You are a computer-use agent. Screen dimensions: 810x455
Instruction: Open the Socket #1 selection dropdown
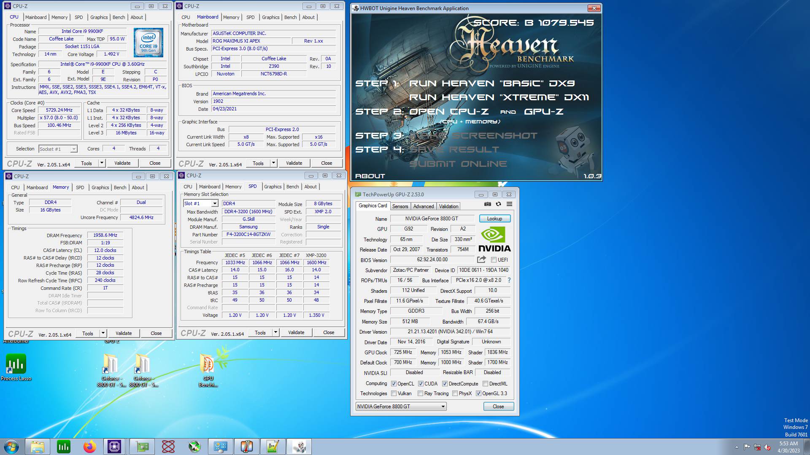point(58,149)
